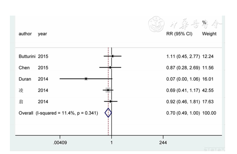Select the Butturini author label
This screenshot has width=237, height=154.
coord(27,56)
